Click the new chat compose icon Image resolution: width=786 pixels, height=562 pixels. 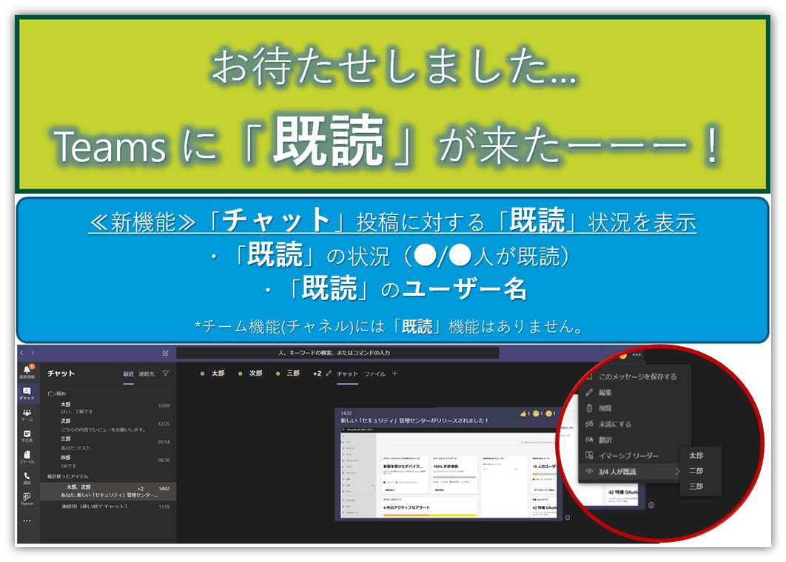tap(165, 353)
